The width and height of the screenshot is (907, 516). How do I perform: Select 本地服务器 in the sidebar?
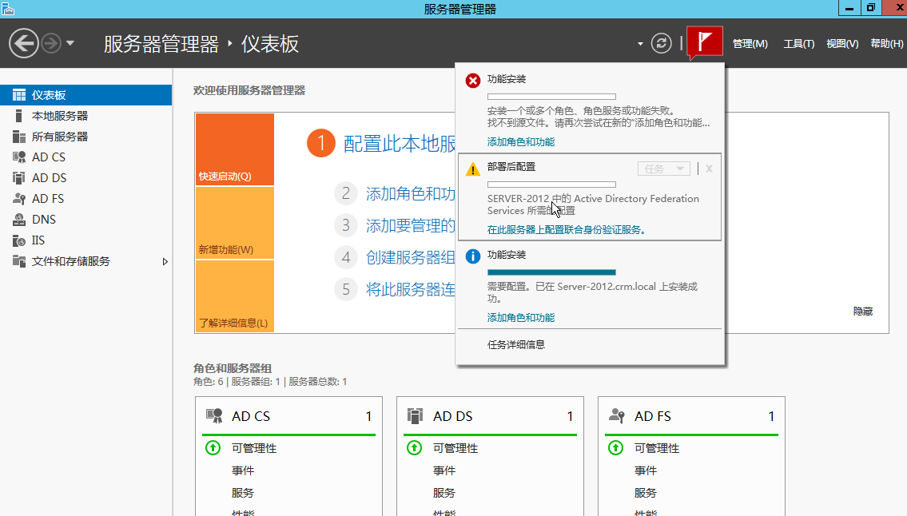click(x=86, y=116)
